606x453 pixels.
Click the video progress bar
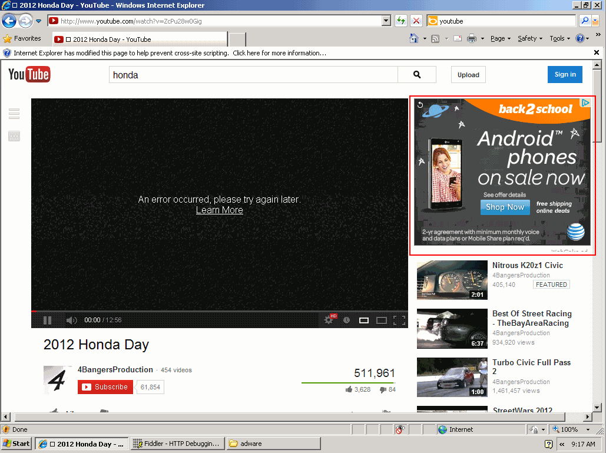click(220, 311)
